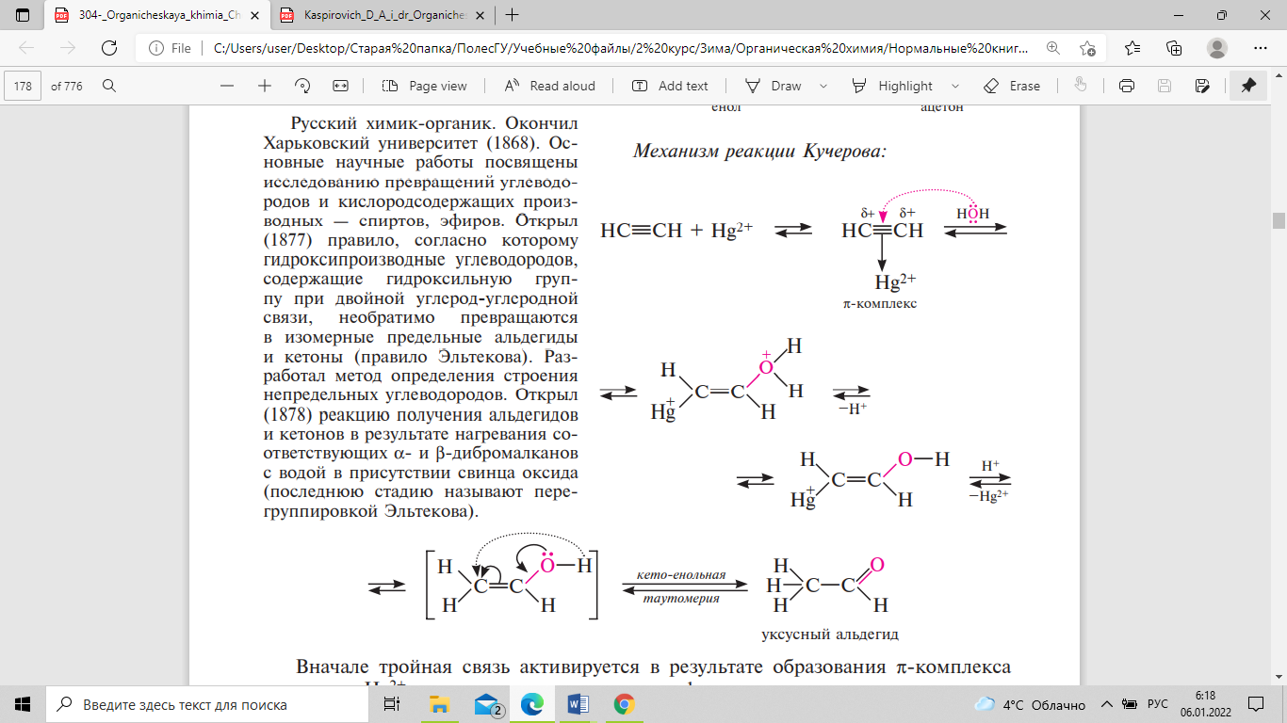
Task: Start Read aloud for the PDF
Action: pyautogui.click(x=550, y=86)
